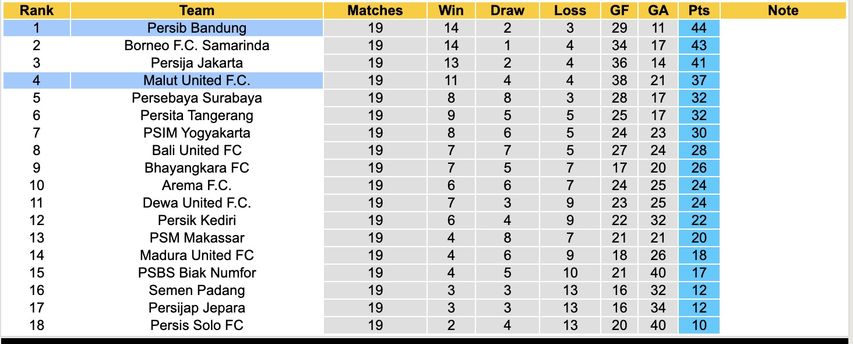Click the Loss column header
The height and width of the screenshot is (344, 853).
(569, 10)
